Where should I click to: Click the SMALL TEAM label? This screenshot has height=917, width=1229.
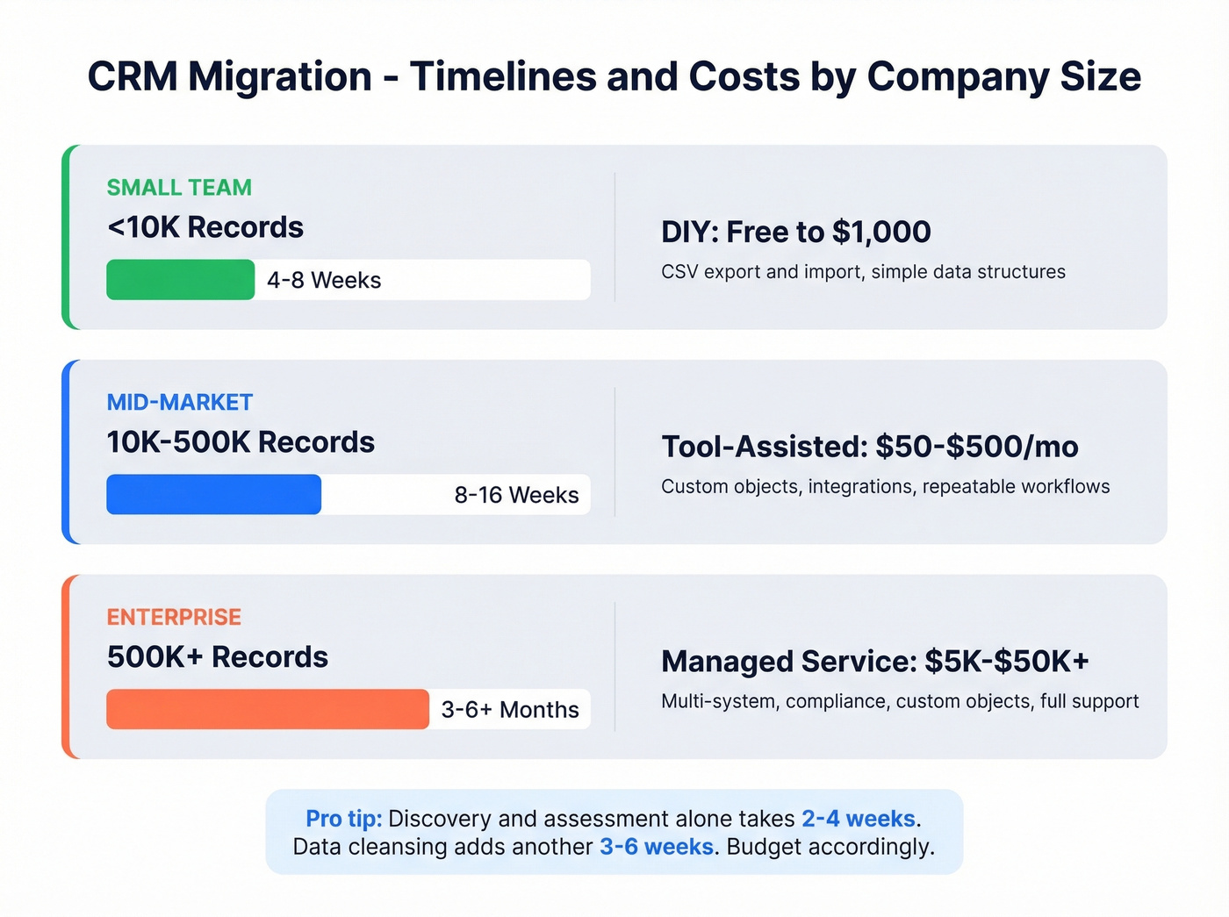pos(178,187)
